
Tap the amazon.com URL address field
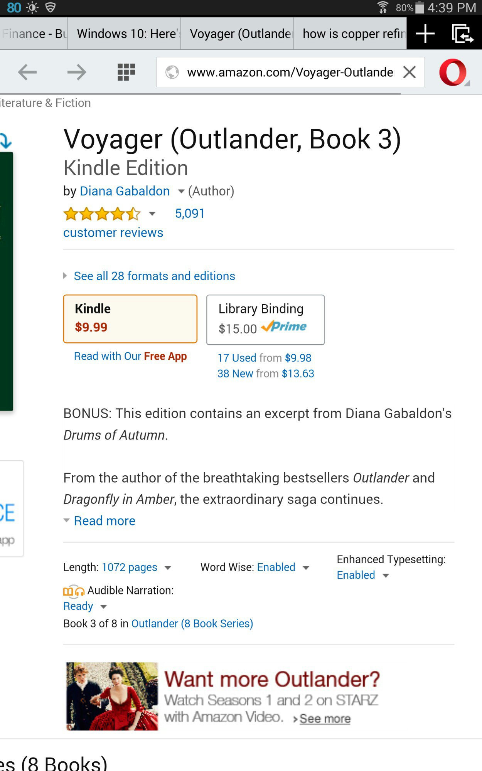pyautogui.click(x=289, y=72)
